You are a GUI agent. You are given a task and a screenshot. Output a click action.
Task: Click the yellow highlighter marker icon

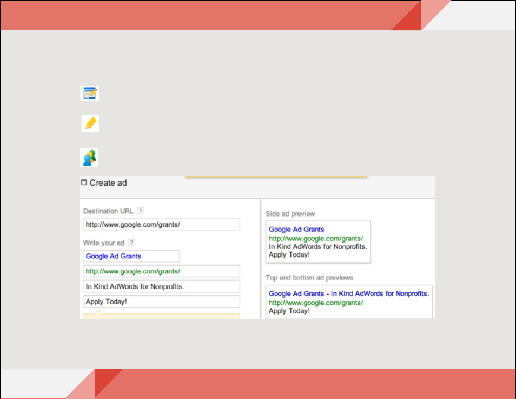pos(90,123)
